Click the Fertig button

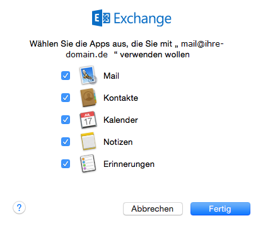(220, 208)
